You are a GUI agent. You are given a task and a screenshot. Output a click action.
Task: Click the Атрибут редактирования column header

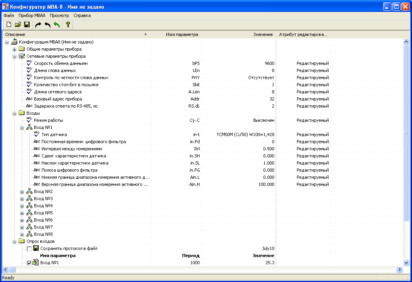point(303,34)
